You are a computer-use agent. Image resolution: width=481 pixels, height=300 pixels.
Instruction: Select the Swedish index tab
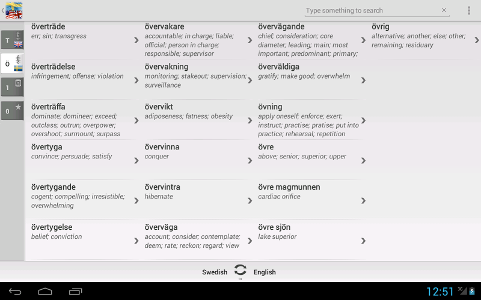click(12, 63)
